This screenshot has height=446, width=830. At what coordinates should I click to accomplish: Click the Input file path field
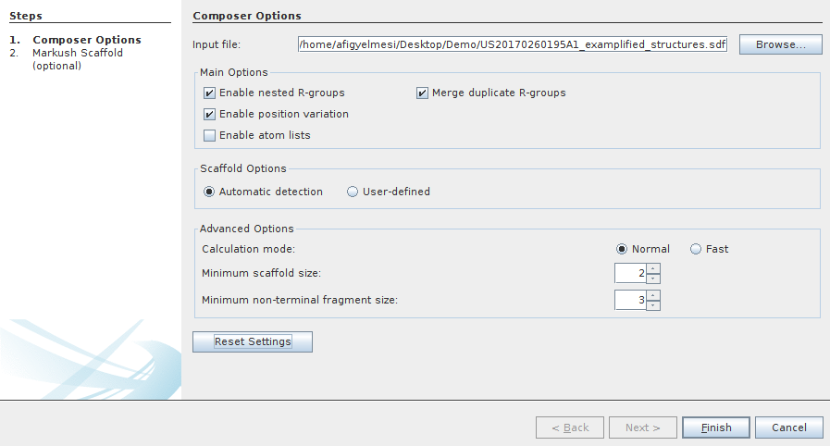coord(513,44)
